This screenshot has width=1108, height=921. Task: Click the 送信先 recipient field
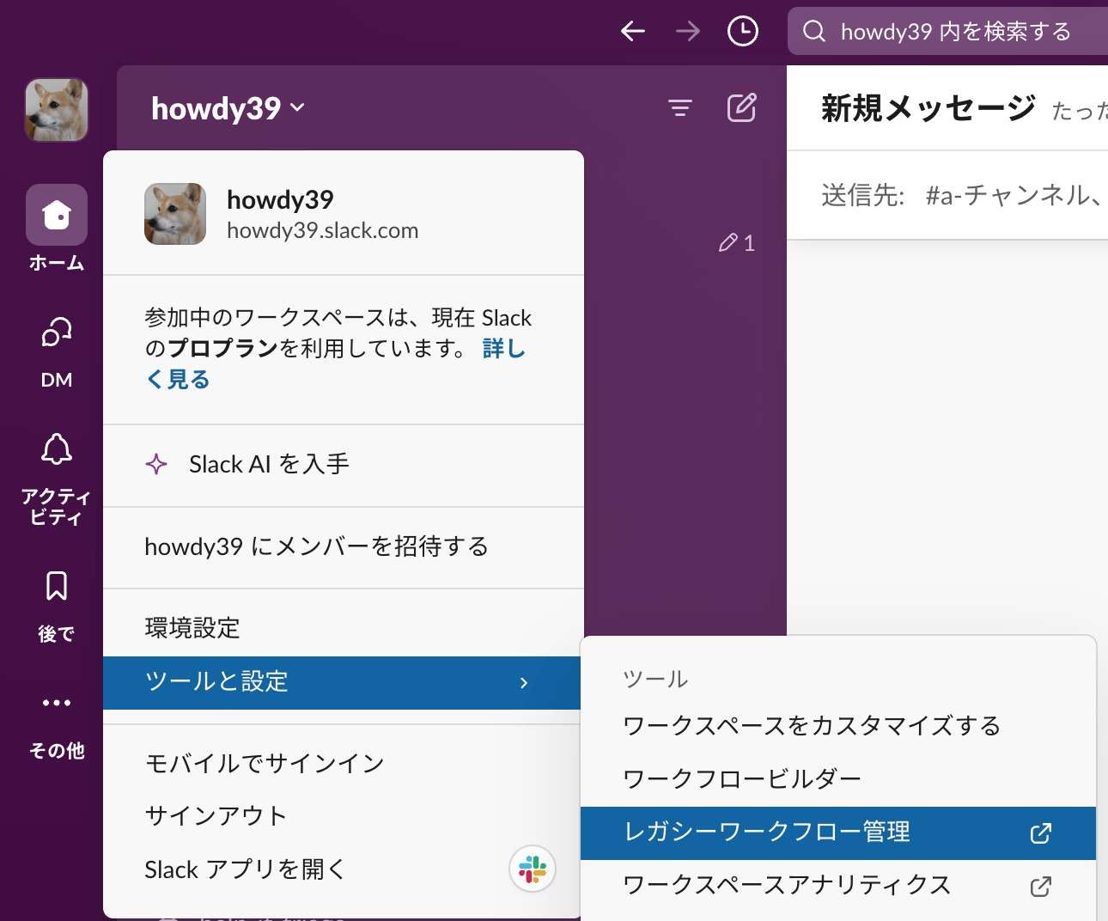click(947, 196)
